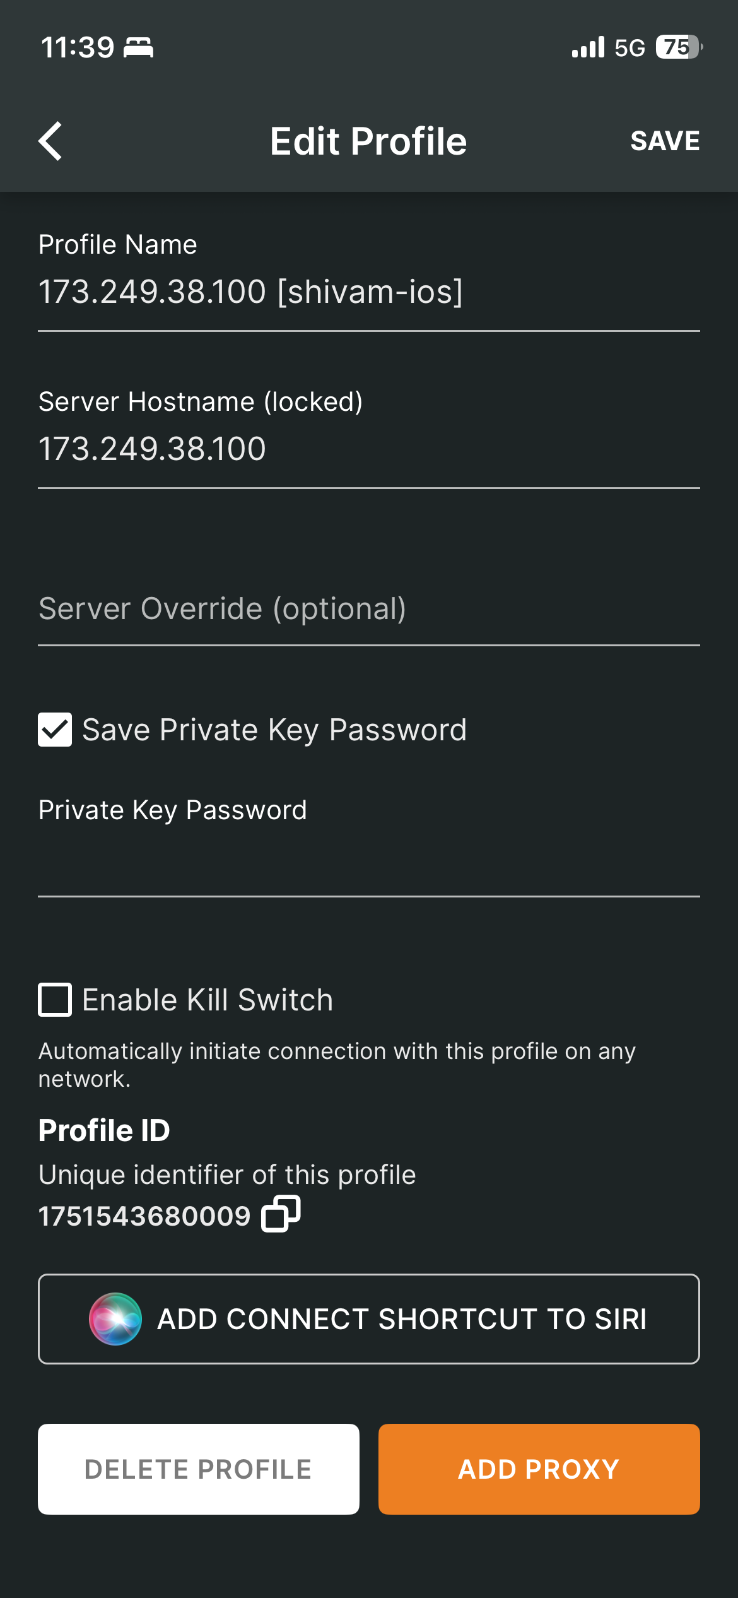Copy the Profile ID with copy icon
This screenshot has height=1598, width=738.
click(x=281, y=1214)
